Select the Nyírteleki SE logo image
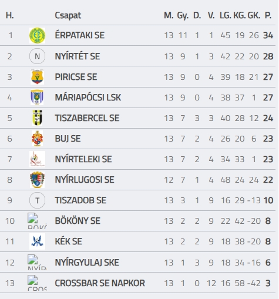Image resolution: width=279 pixels, height=299 pixels. [37, 159]
